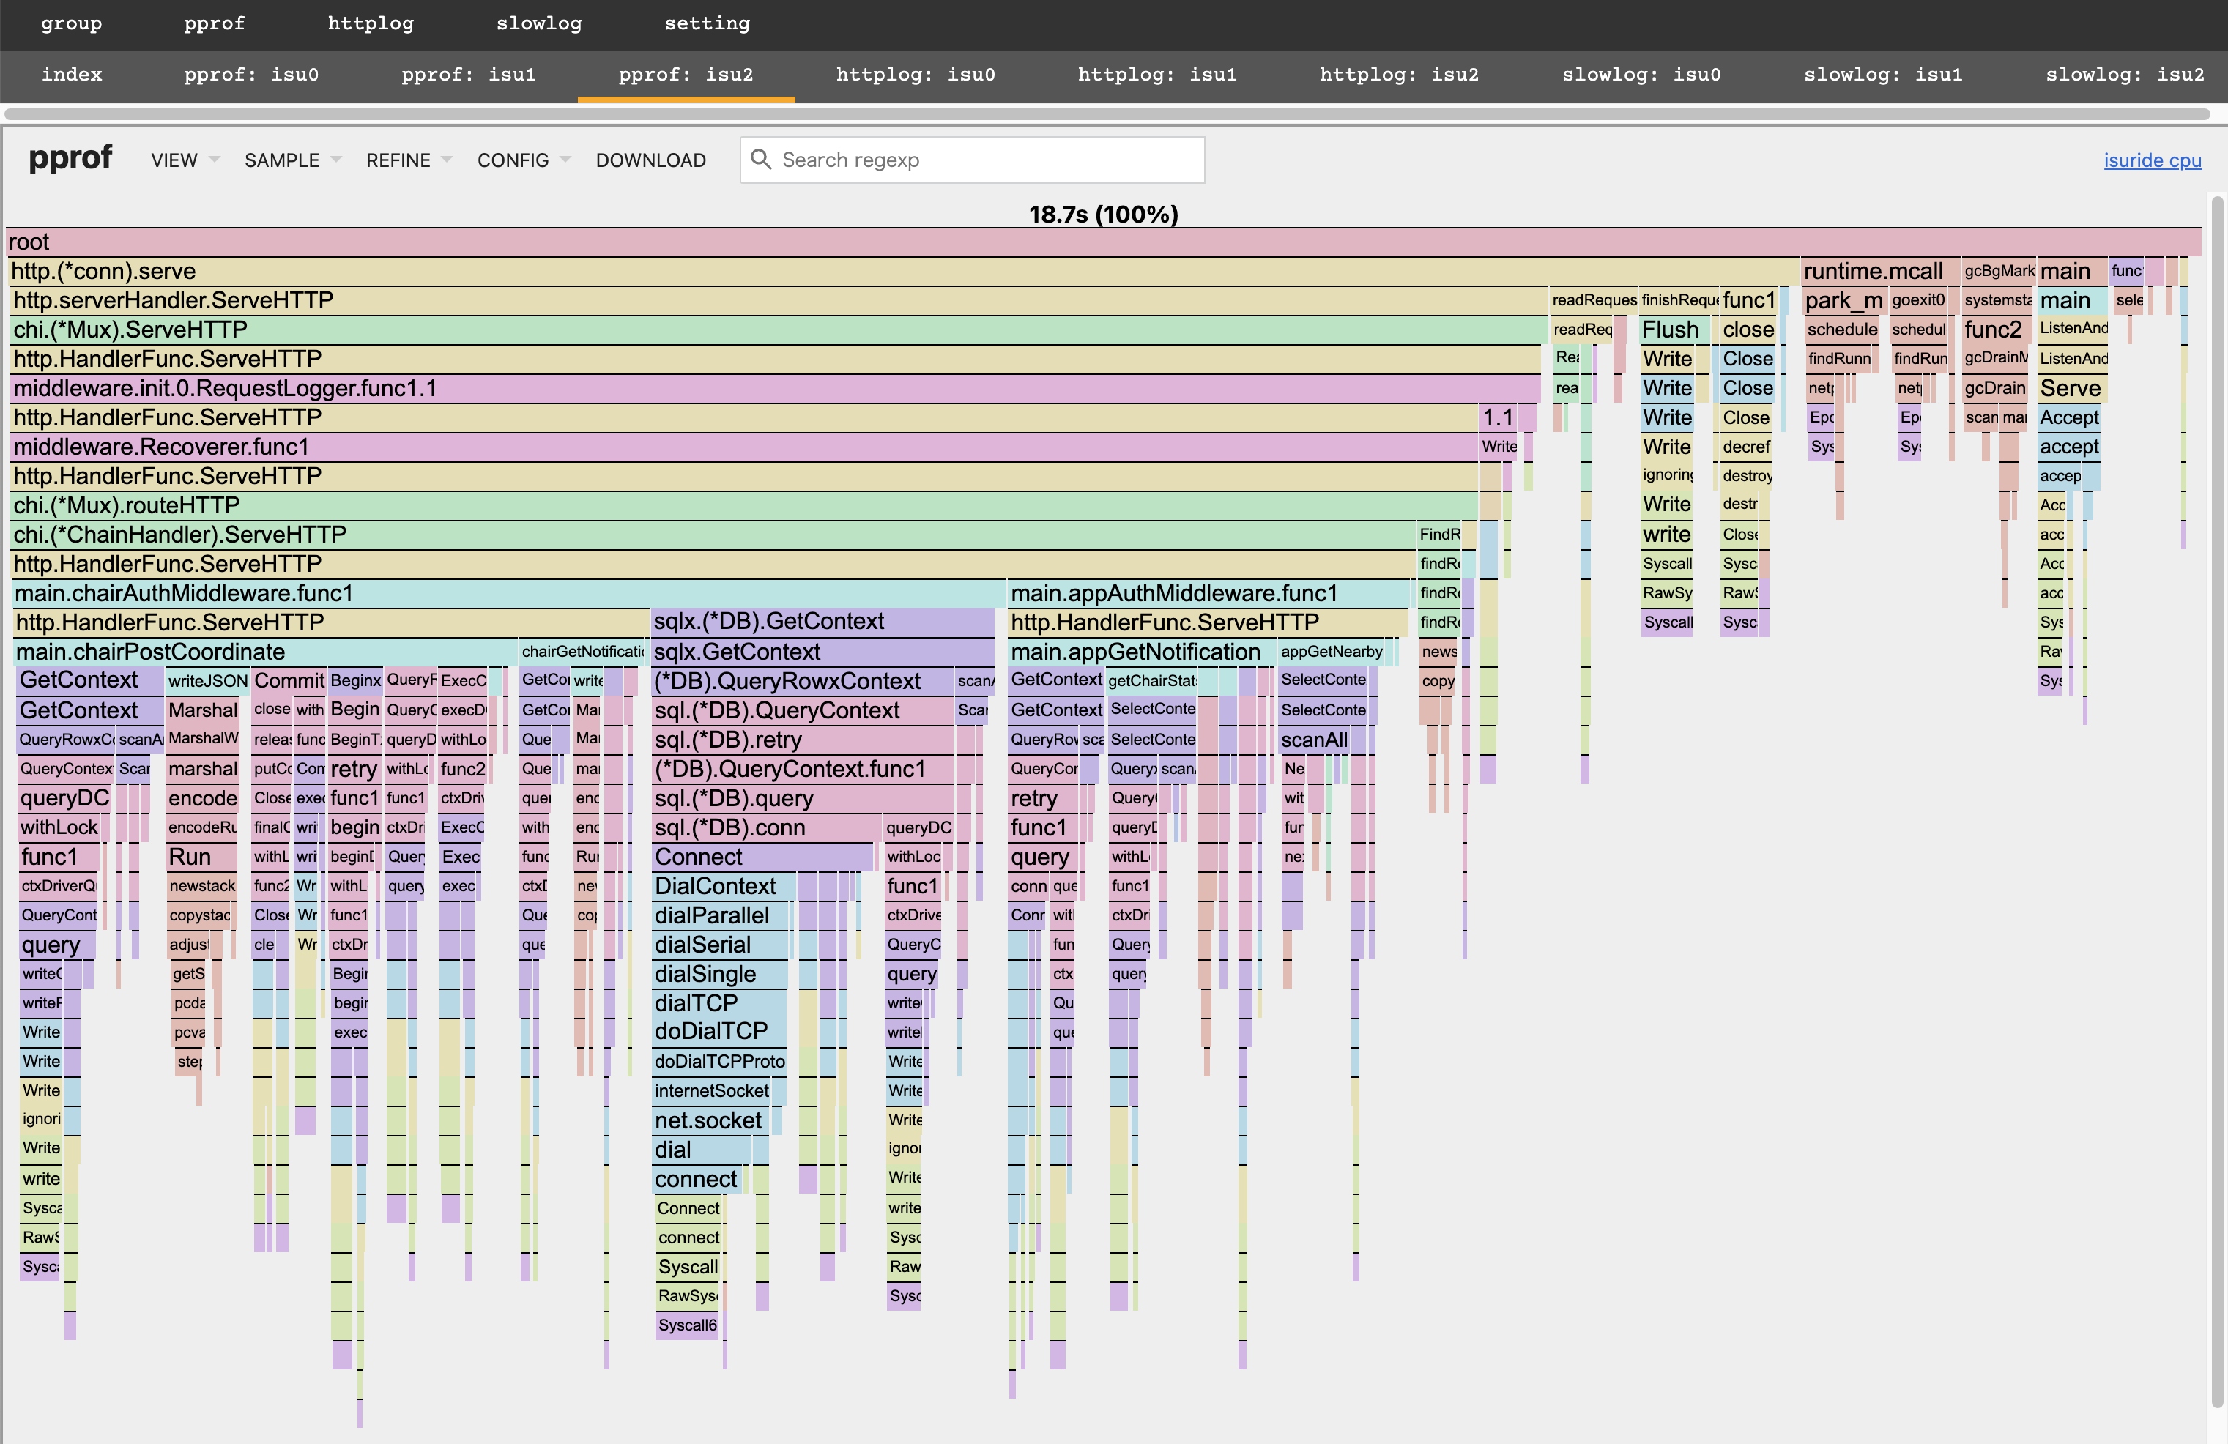Select the Commit frame

(289, 681)
